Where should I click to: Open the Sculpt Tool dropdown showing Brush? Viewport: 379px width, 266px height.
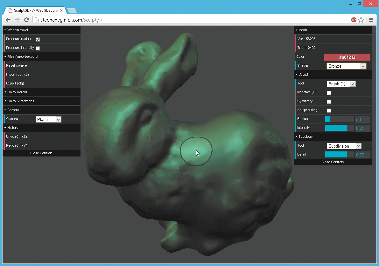tap(341, 84)
